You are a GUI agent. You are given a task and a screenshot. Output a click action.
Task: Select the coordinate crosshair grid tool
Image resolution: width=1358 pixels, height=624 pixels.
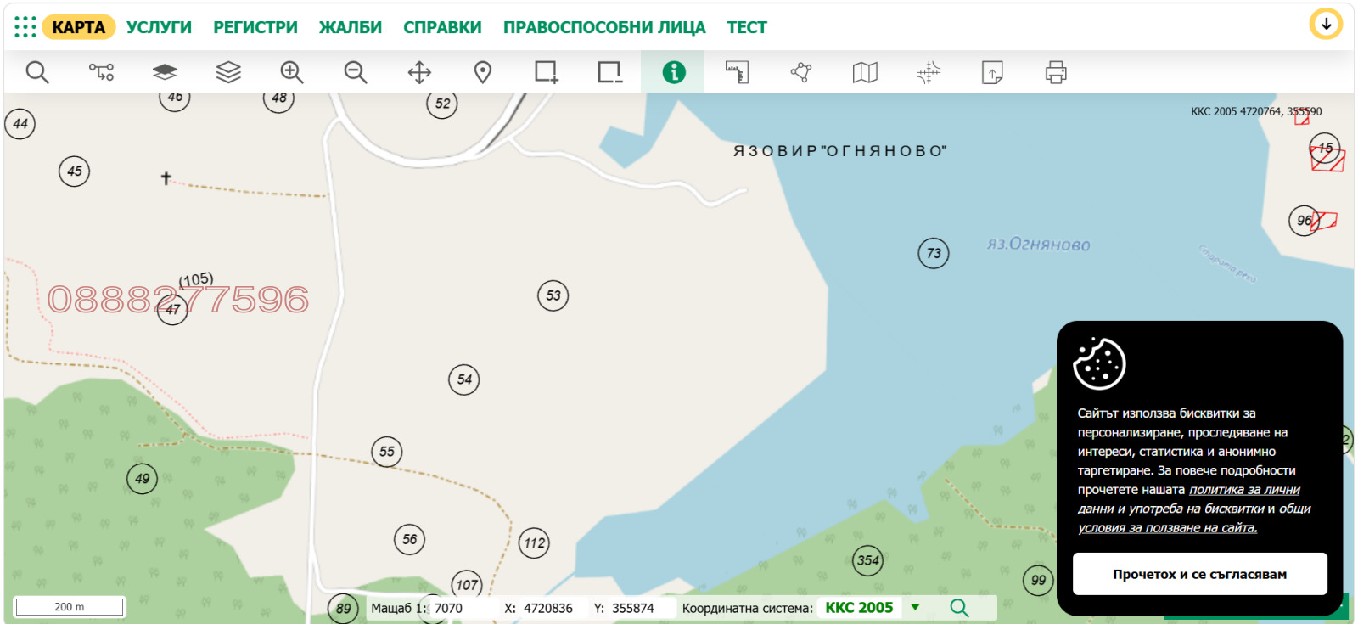pyautogui.click(x=929, y=72)
